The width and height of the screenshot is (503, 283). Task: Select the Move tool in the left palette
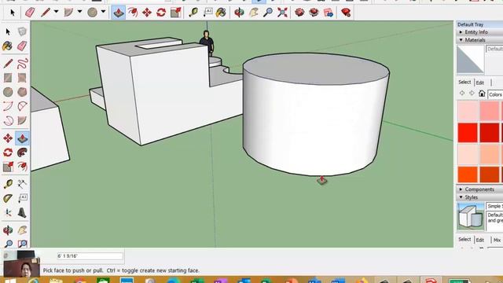(8, 138)
